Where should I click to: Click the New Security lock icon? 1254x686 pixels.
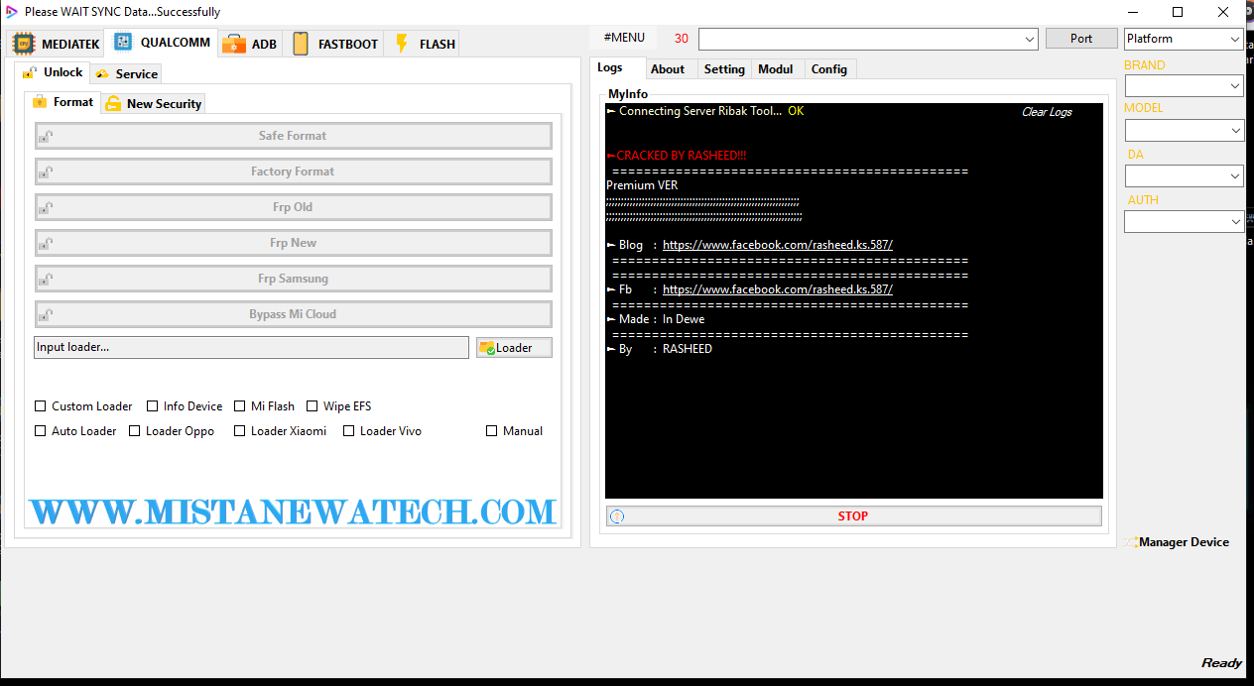(113, 103)
